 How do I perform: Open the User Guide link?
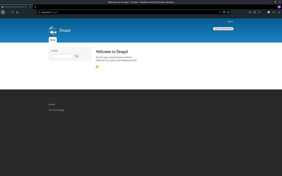coord(110,60)
